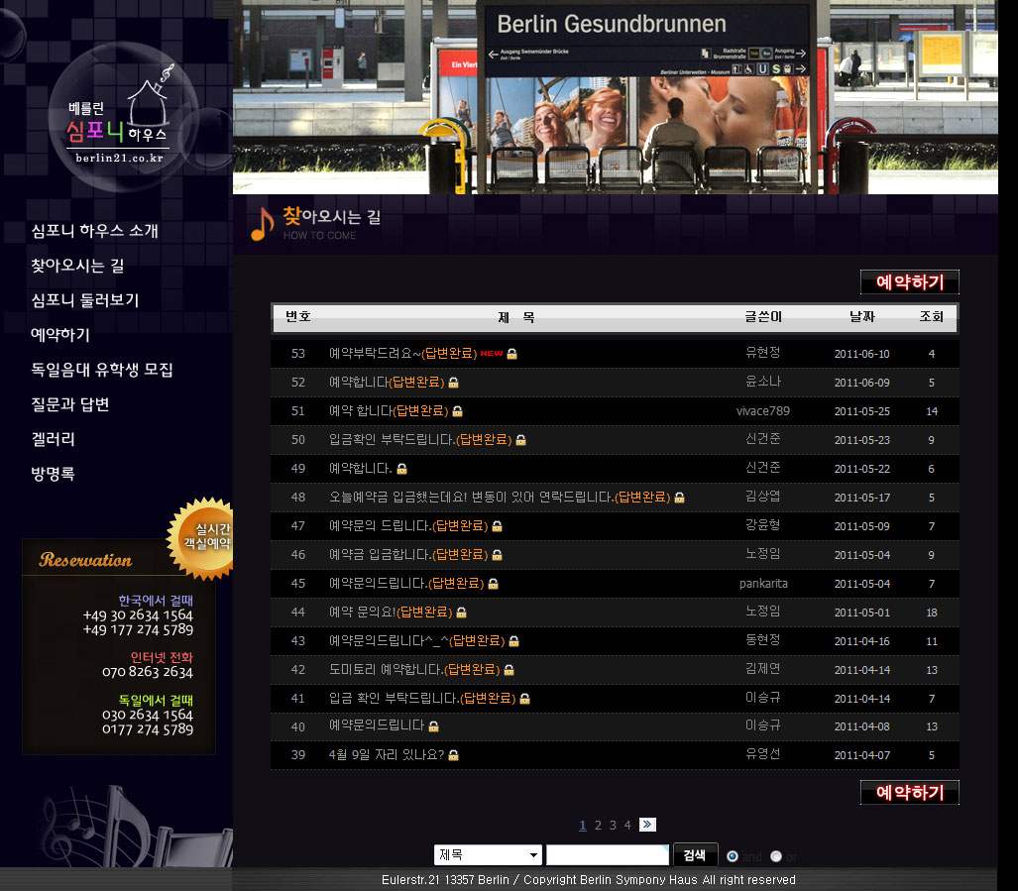This screenshot has height=891, width=1018.
Task: Open 방명록 sidebar menu item
Action: (x=54, y=474)
